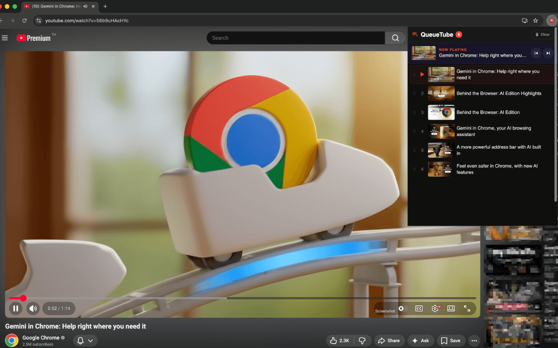The width and height of the screenshot is (558, 348).
Task: Open the more actions ellipsis under the video
Action: coord(474,341)
